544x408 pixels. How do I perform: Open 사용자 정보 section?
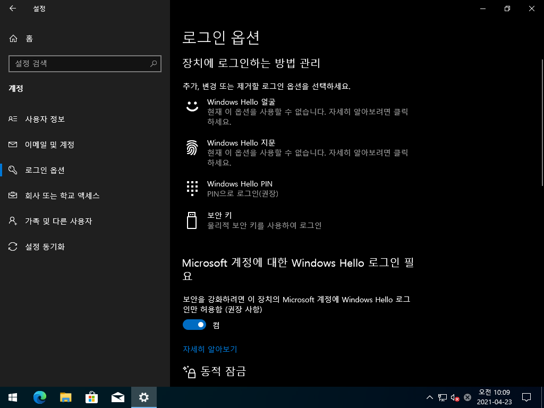tap(85, 119)
